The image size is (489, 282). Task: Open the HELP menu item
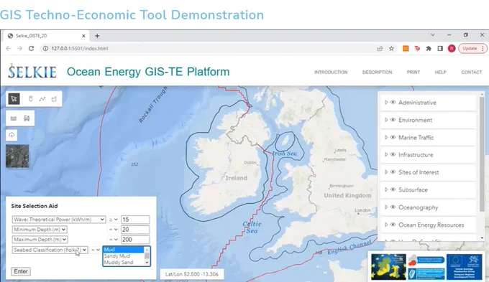(440, 72)
